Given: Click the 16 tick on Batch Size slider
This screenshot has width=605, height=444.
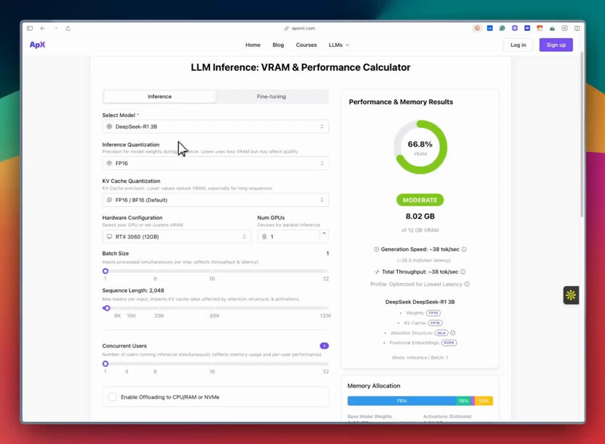Looking at the screenshot, I should point(212,279).
